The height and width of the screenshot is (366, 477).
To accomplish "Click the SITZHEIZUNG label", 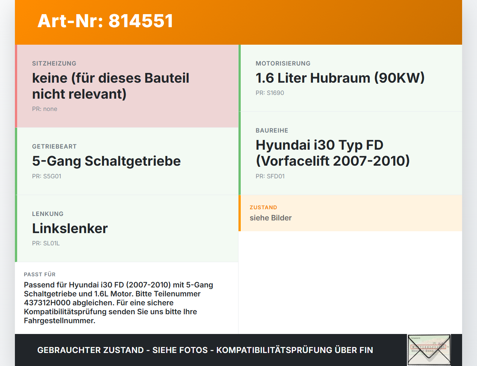I will tap(54, 63).
